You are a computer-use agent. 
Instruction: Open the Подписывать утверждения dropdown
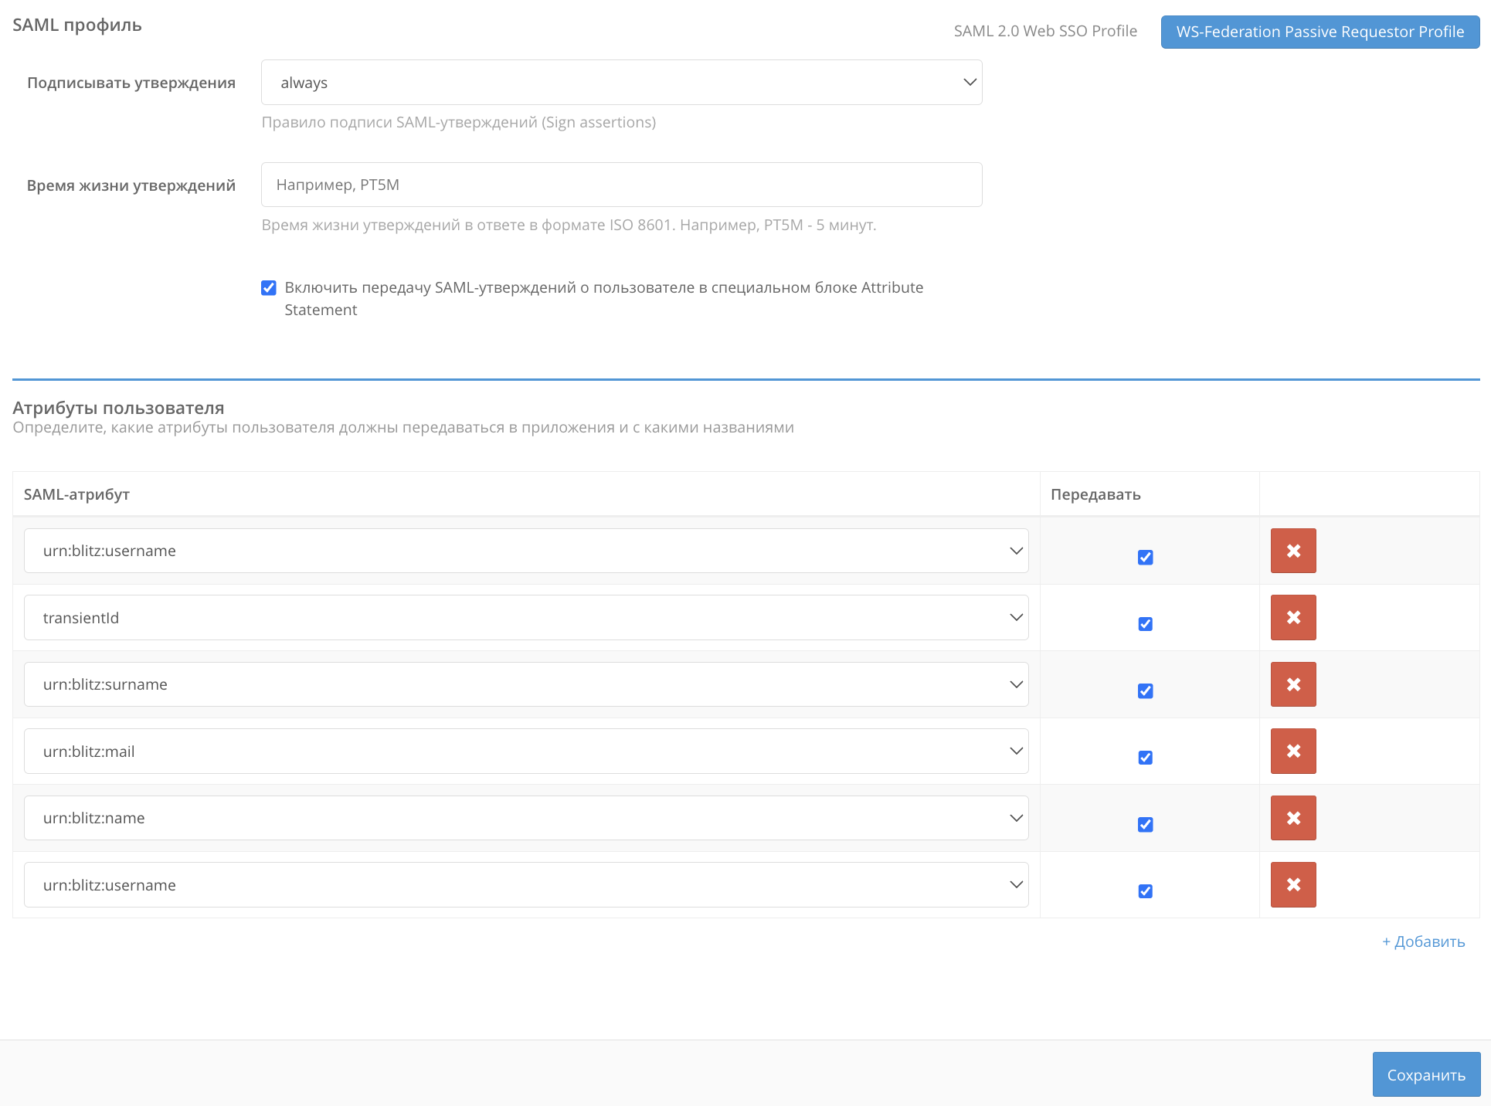621,83
